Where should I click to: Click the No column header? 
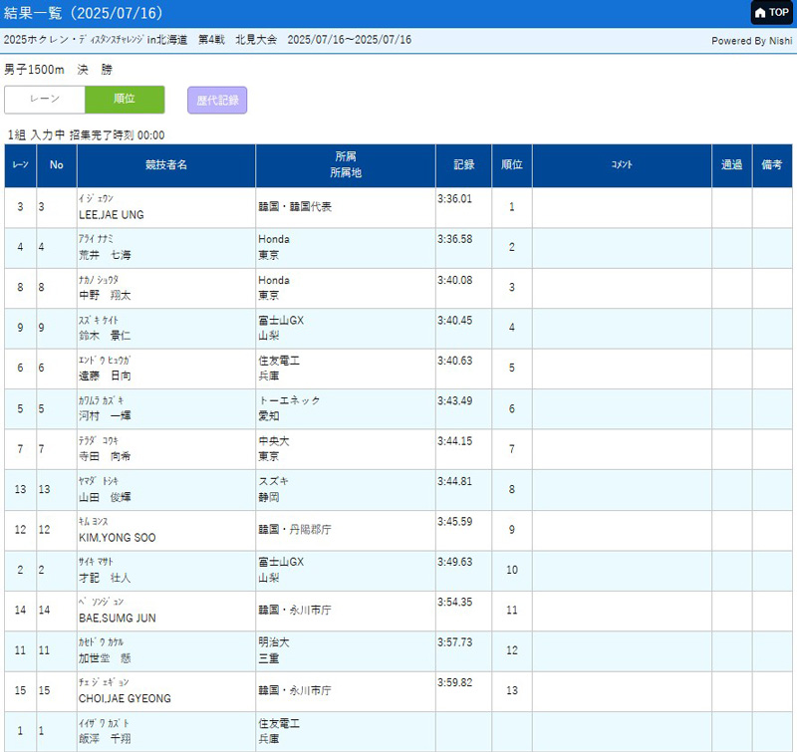point(57,165)
